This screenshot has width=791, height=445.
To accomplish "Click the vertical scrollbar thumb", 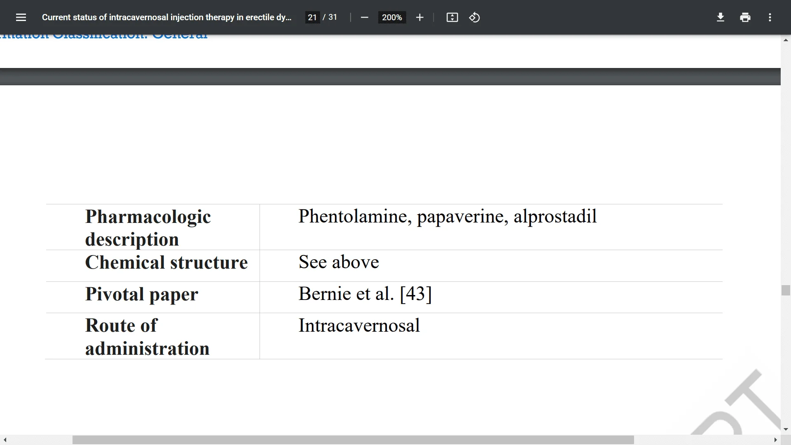I will (786, 290).
